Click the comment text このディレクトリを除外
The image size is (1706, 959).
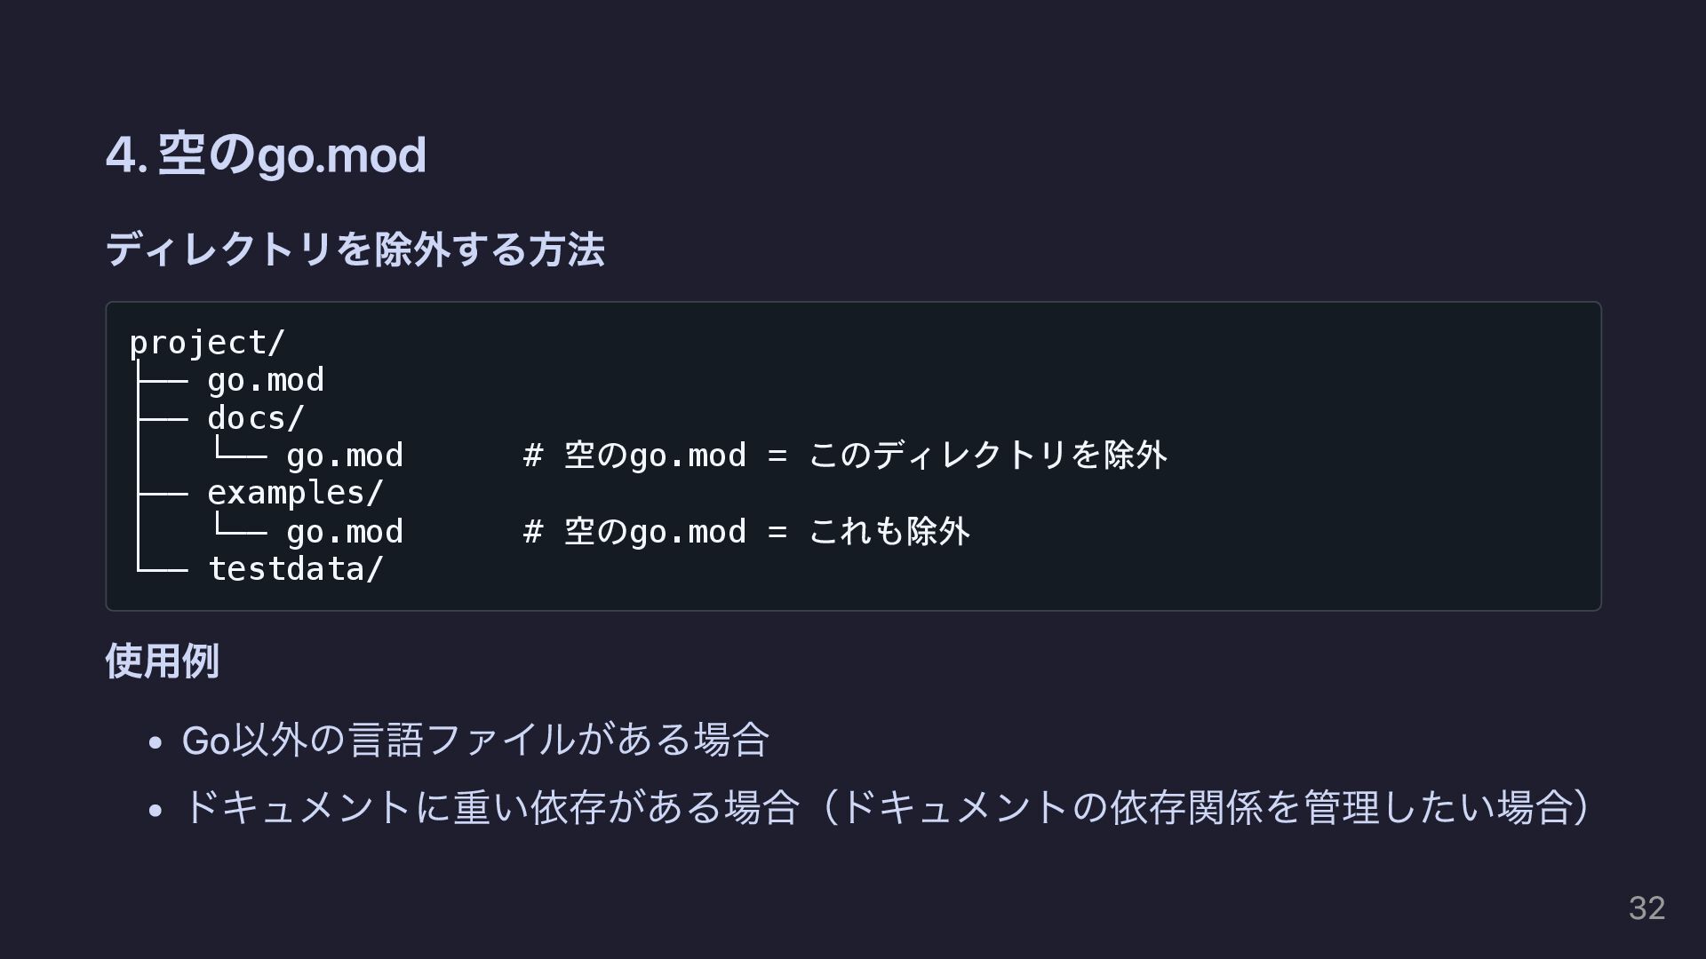(987, 456)
